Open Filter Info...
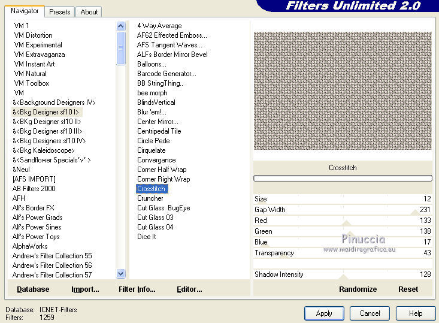439x323 pixels. [137, 289]
